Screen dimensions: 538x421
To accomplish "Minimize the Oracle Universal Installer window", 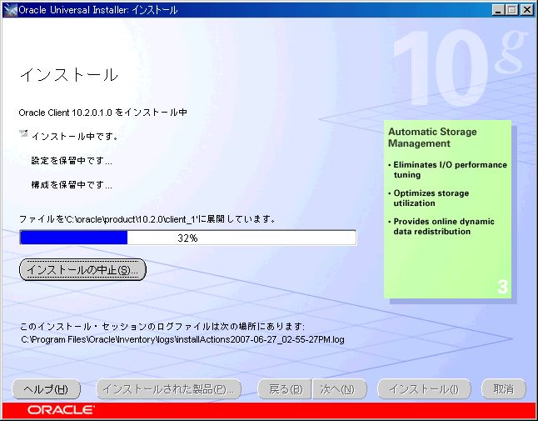I will point(498,10).
